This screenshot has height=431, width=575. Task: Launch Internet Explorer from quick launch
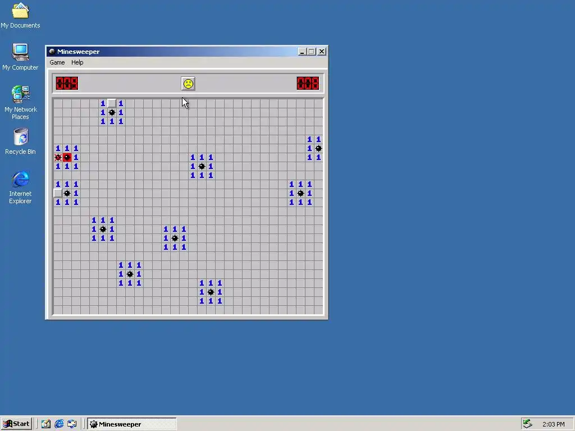pyautogui.click(x=59, y=424)
